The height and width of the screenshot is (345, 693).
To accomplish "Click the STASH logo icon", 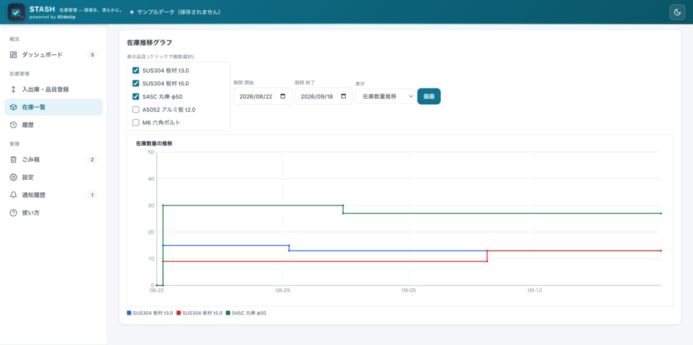I will coord(16,12).
